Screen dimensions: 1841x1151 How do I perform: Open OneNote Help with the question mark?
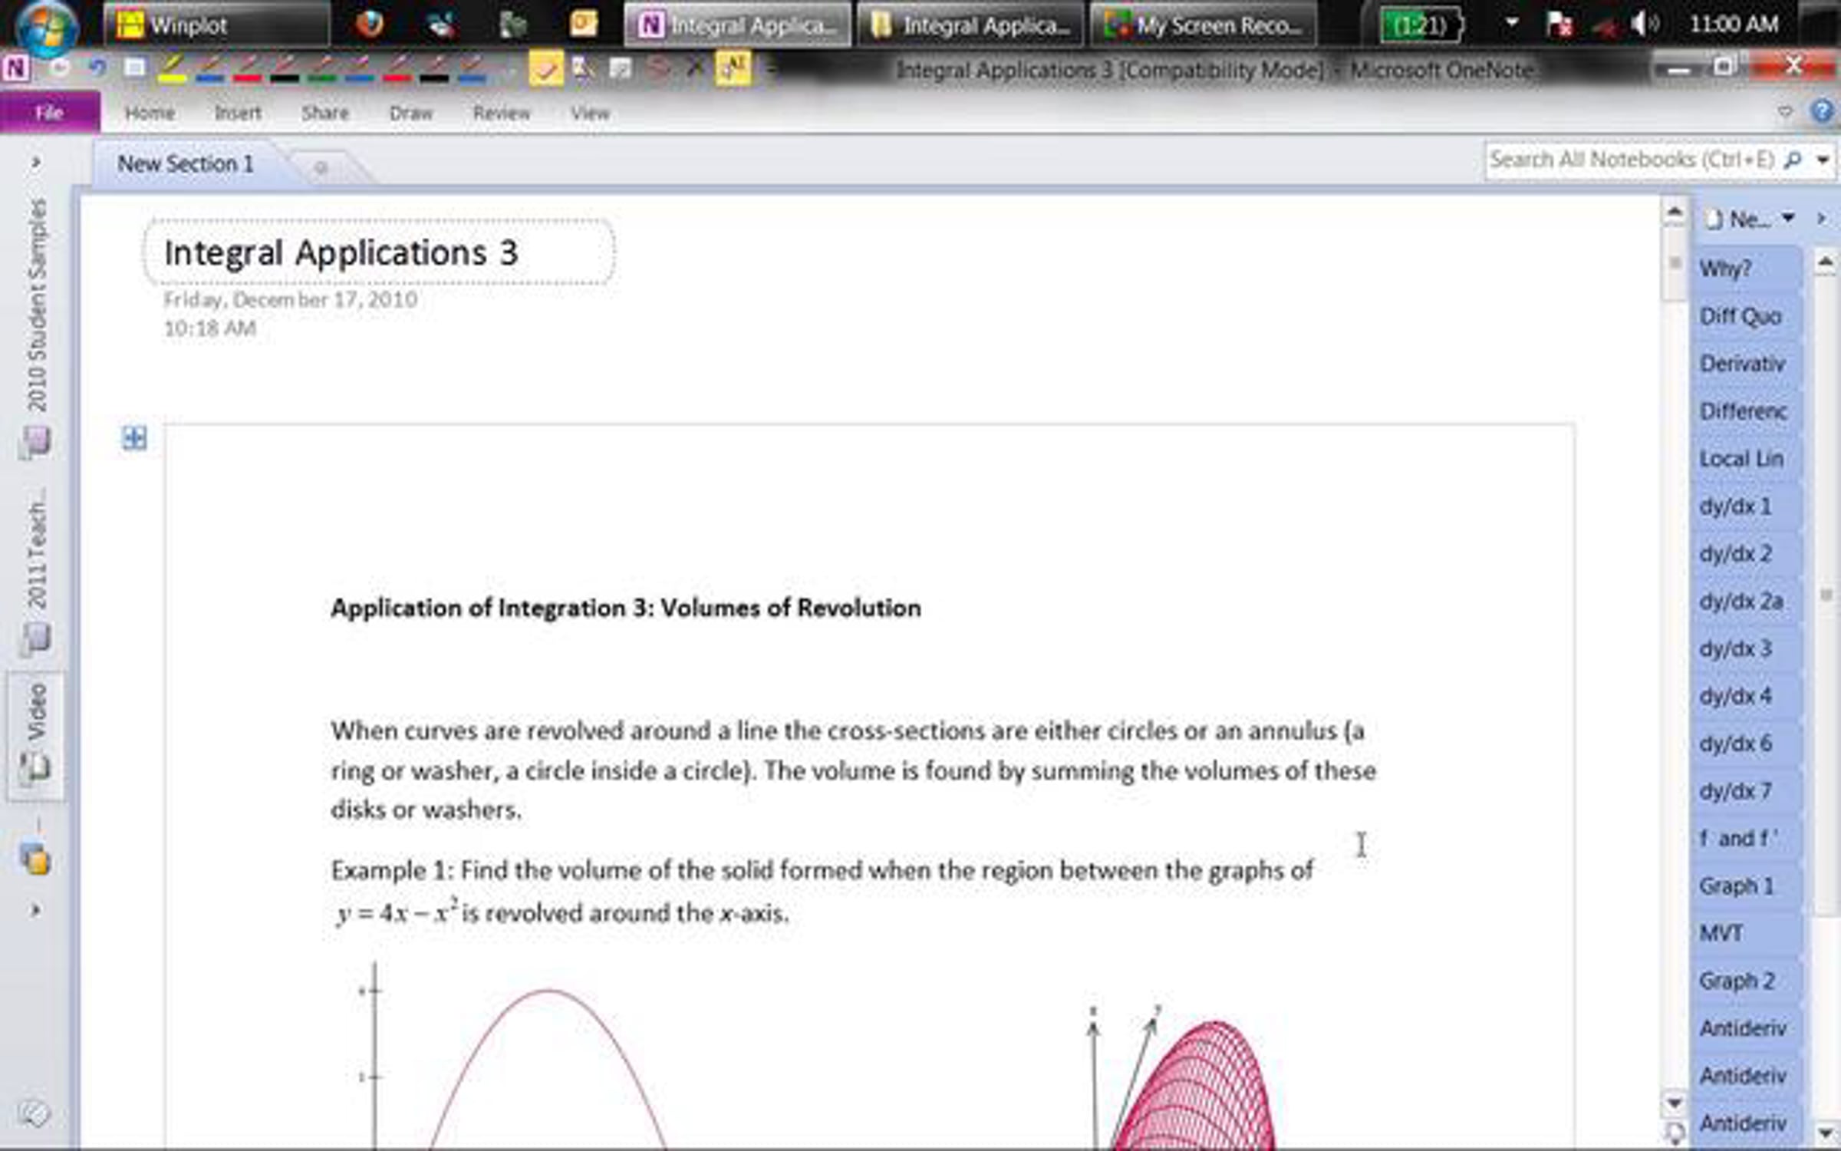1822,112
